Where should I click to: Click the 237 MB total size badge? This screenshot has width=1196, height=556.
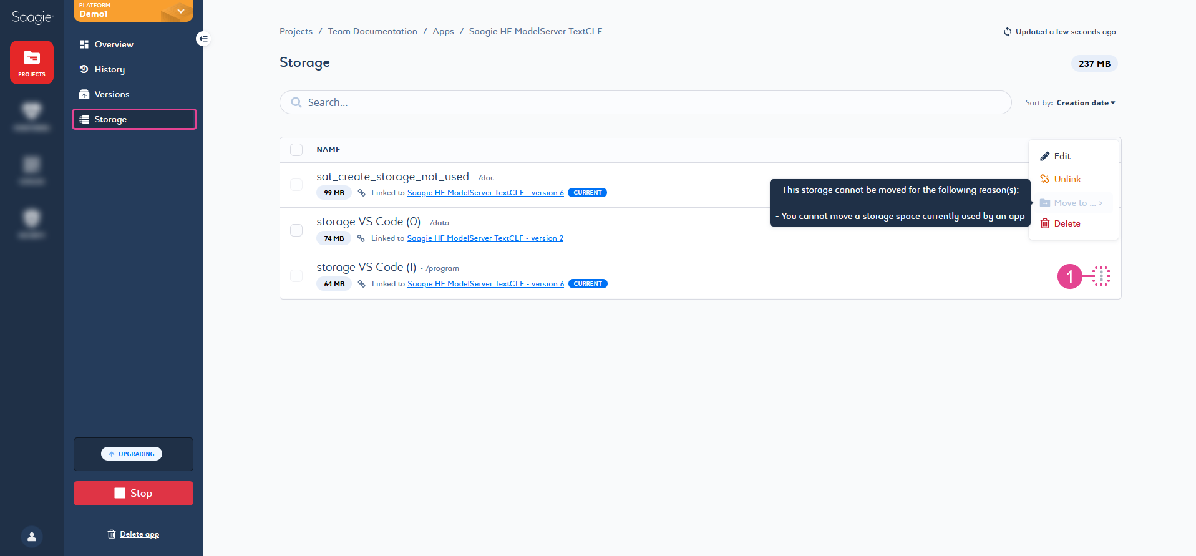click(x=1094, y=64)
